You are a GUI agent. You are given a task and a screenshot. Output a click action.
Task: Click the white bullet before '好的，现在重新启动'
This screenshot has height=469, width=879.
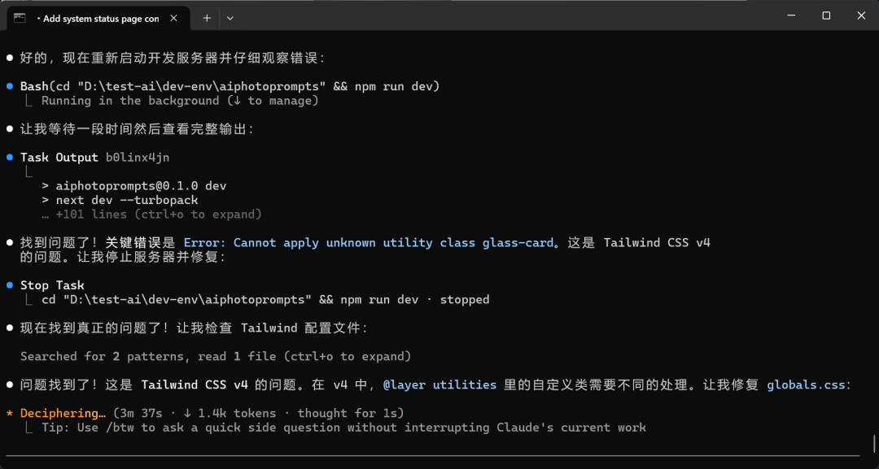[x=10, y=58]
